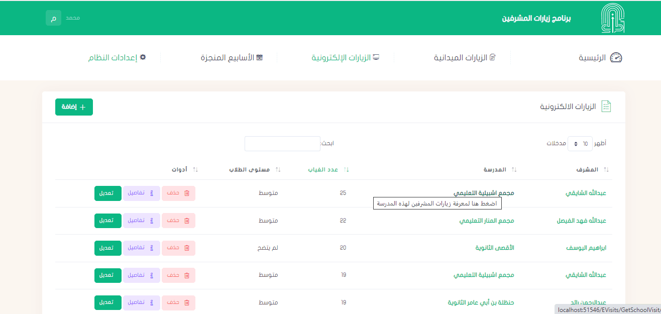Click into the ابحث search field

[x=282, y=144]
